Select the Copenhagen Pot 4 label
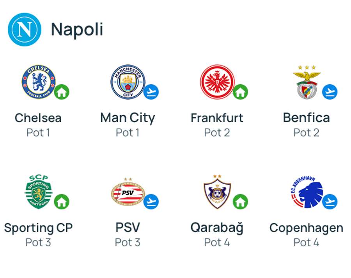The width and height of the screenshot is (351, 278). pyautogui.click(x=306, y=242)
